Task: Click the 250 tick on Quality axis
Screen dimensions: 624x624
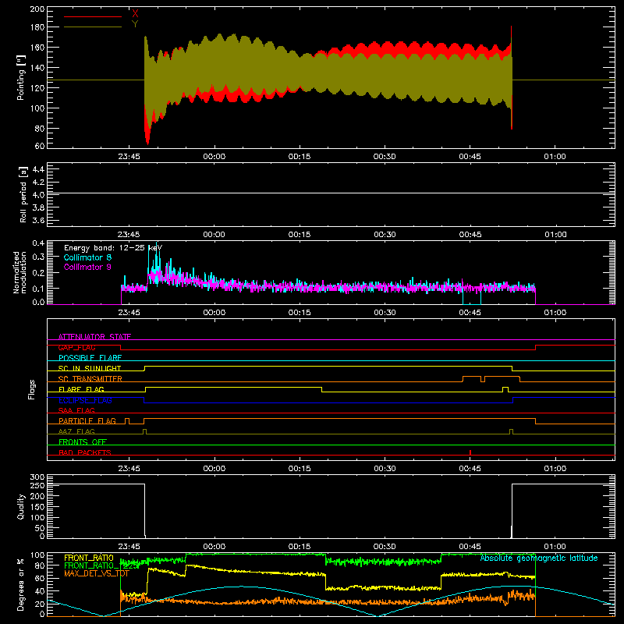Action: (x=37, y=485)
